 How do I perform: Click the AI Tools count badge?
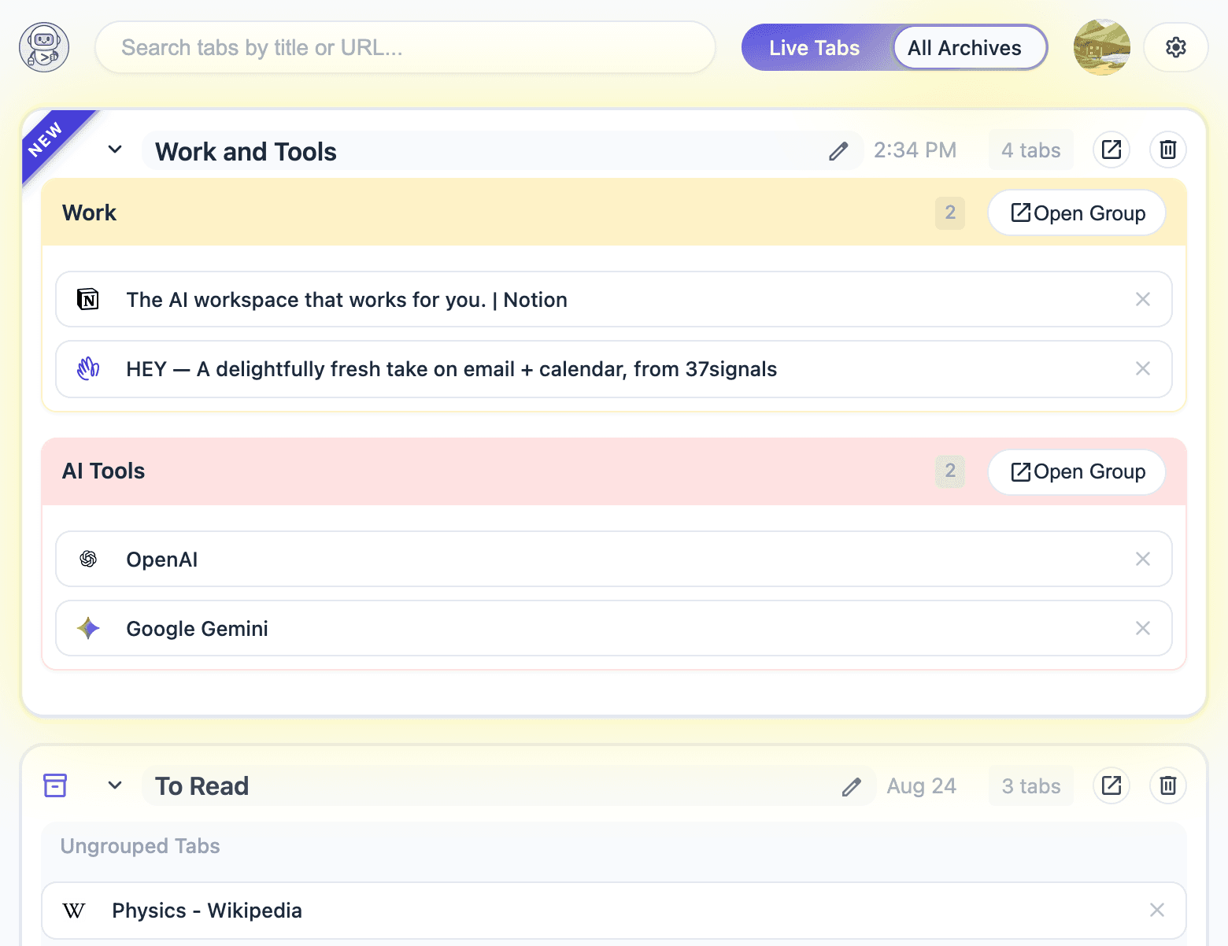pos(950,471)
